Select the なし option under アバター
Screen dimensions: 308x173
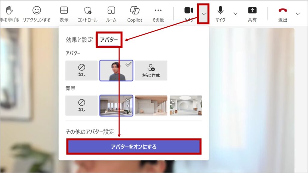[x=82, y=70]
